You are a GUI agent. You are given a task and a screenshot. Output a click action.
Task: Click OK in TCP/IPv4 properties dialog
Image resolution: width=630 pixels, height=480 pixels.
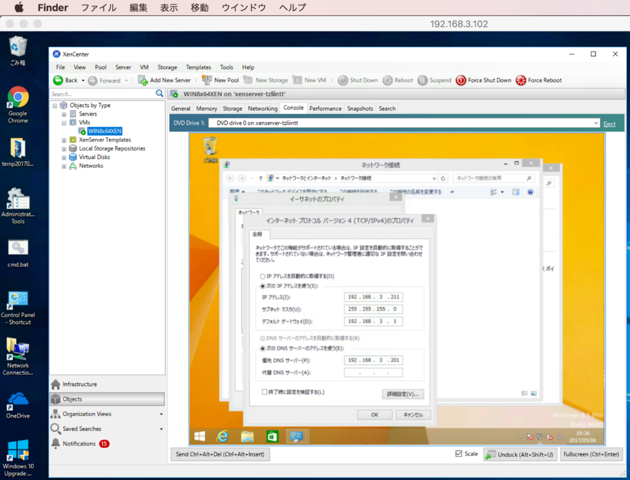(375, 415)
